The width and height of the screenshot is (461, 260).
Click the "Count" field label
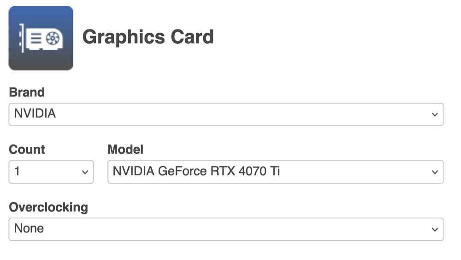tap(27, 150)
